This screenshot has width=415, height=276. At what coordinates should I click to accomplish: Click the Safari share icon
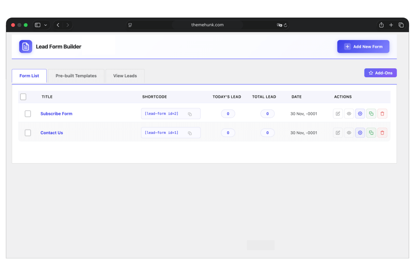[x=381, y=25]
